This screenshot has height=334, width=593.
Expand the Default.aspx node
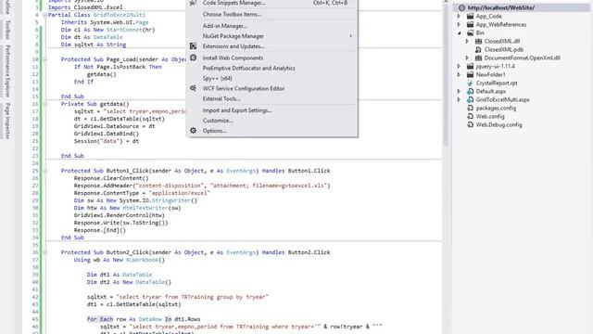coord(460,91)
